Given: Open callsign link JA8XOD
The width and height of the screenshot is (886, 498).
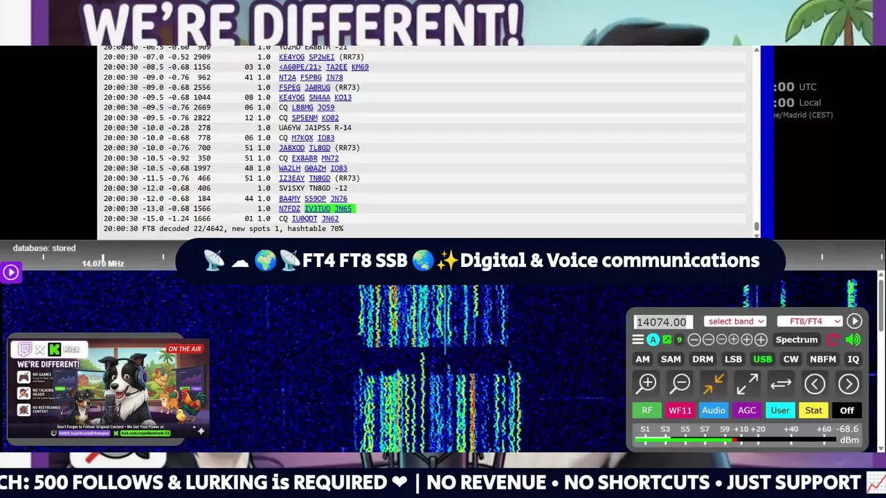Looking at the screenshot, I should point(291,148).
